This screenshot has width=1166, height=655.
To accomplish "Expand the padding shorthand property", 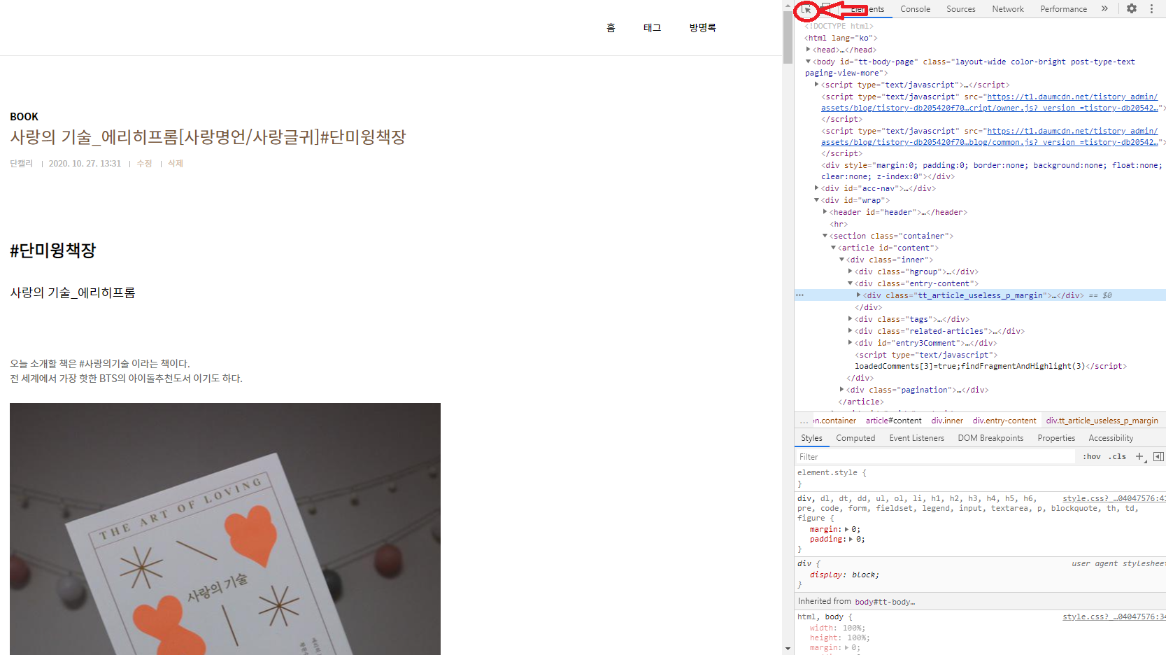I will click(x=851, y=540).
